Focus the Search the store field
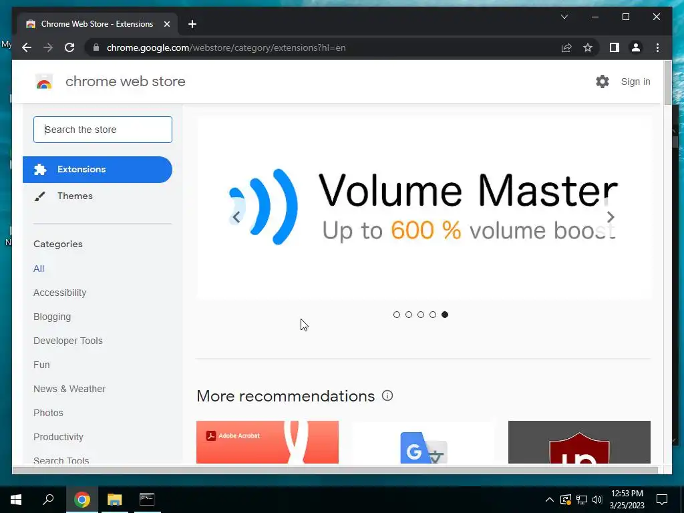 click(102, 130)
